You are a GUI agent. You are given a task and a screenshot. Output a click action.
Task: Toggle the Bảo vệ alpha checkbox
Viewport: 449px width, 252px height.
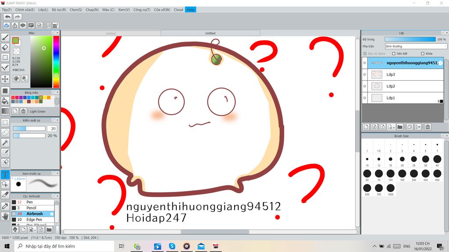[x=365, y=53]
